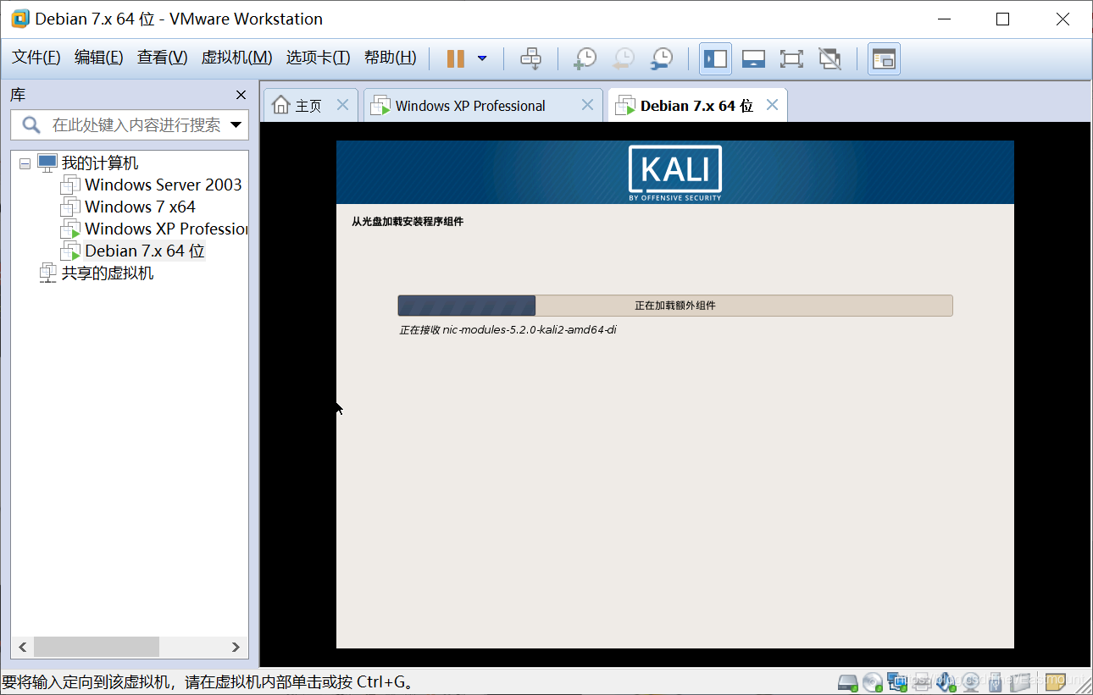The height and width of the screenshot is (695, 1093).
Task: Click the network adapter status icon
Action: click(897, 681)
